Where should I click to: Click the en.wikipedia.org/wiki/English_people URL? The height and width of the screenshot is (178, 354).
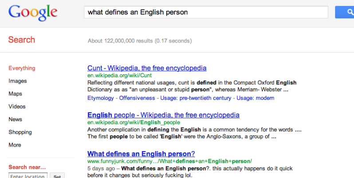click(x=134, y=122)
